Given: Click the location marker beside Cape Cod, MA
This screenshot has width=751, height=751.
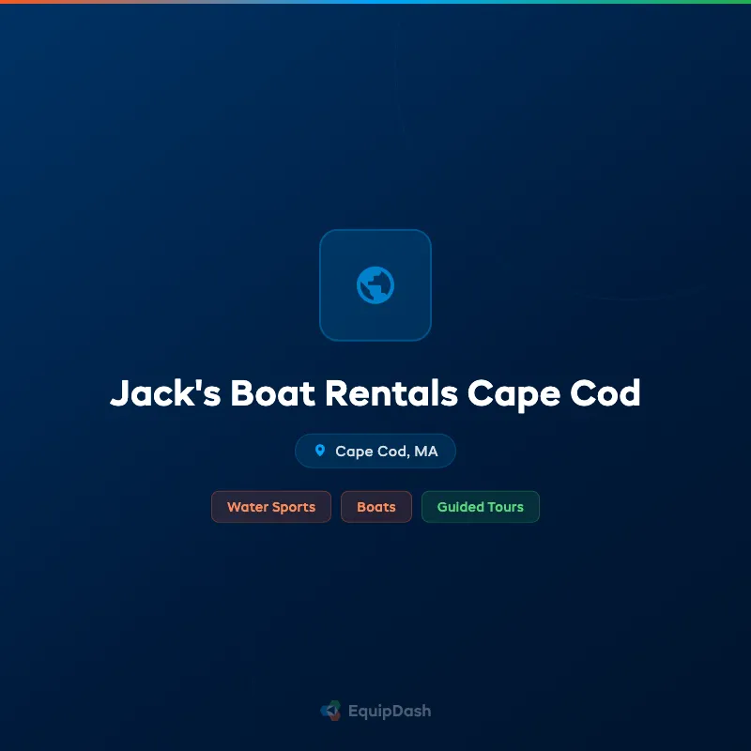Looking at the screenshot, I should point(322,451).
